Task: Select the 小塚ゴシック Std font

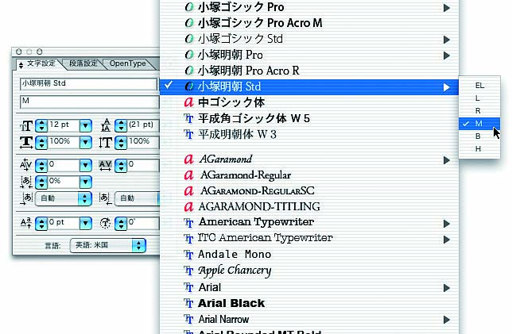Action: click(309, 39)
